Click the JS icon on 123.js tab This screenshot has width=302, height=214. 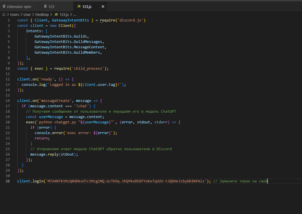[79, 6]
